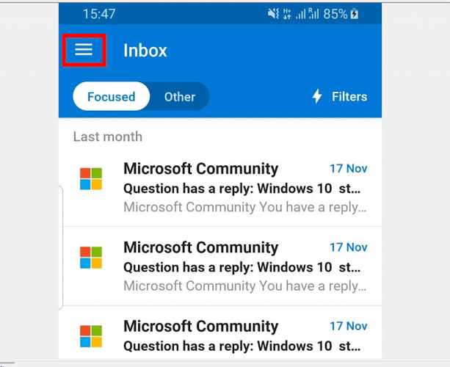Open second Microsoft Community email subject
The width and height of the screenshot is (450, 367).
(242, 267)
